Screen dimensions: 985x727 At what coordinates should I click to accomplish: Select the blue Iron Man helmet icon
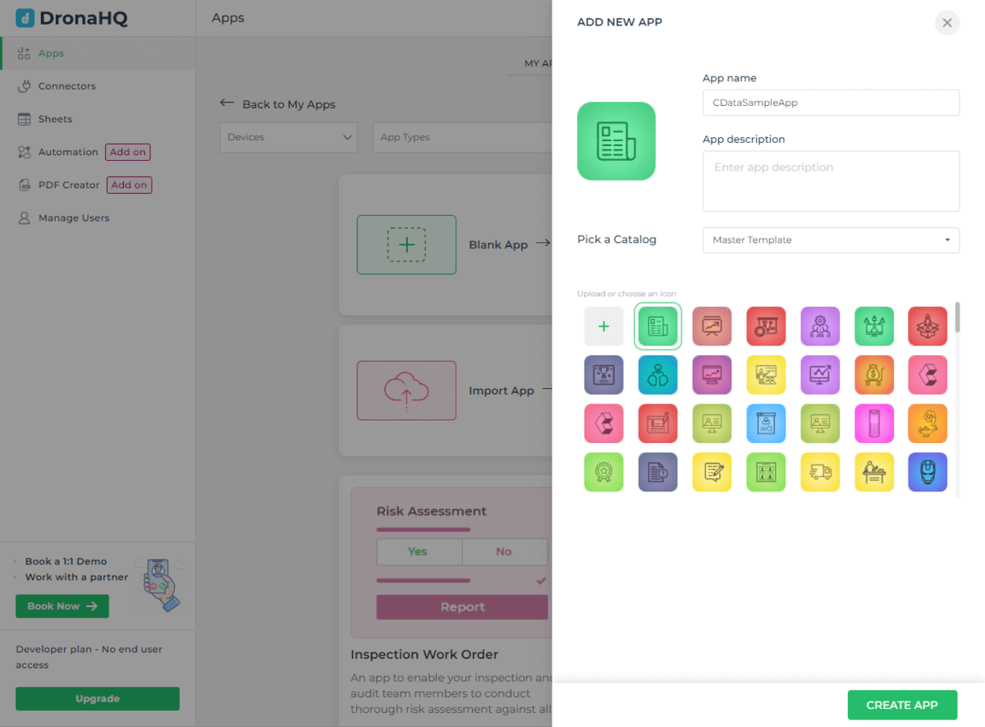928,472
